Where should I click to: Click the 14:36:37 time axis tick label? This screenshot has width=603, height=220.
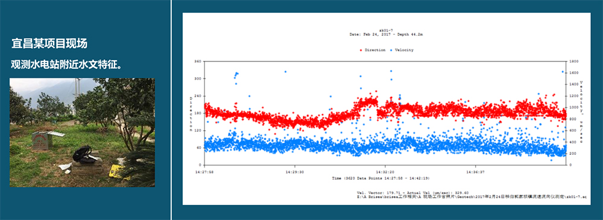[476, 172]
